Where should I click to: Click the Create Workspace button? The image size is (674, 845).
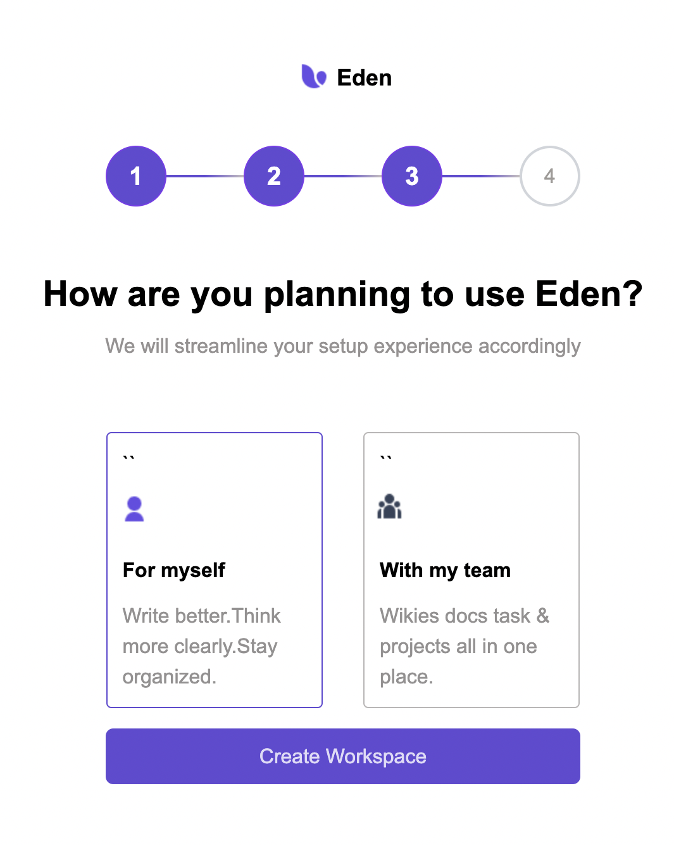pos(342,756)
